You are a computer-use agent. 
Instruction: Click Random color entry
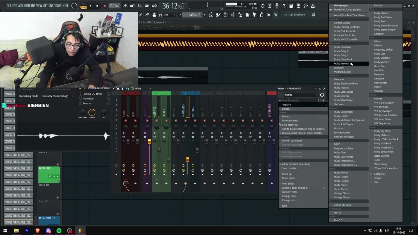(x=303, y=192)
